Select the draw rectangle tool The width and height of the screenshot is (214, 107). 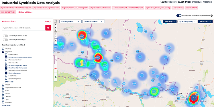[x=56, y=27]
